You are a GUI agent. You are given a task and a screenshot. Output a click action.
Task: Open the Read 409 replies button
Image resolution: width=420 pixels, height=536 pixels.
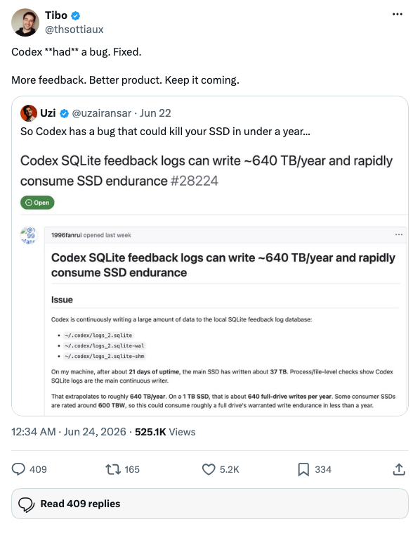point(210,504)
